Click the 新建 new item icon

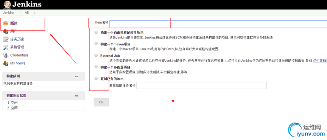[6, 23]
